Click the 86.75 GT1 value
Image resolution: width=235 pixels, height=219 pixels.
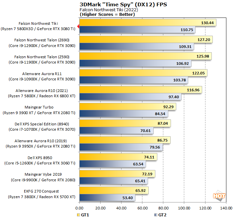click(162, 140)
